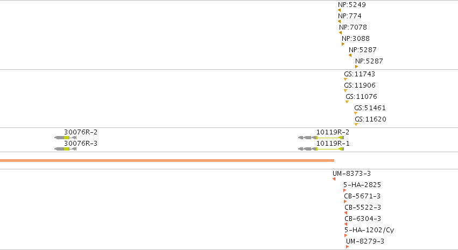Click the GS:11076 insertion label
This screenshot has width=458, height=250.
coord(361,97)
